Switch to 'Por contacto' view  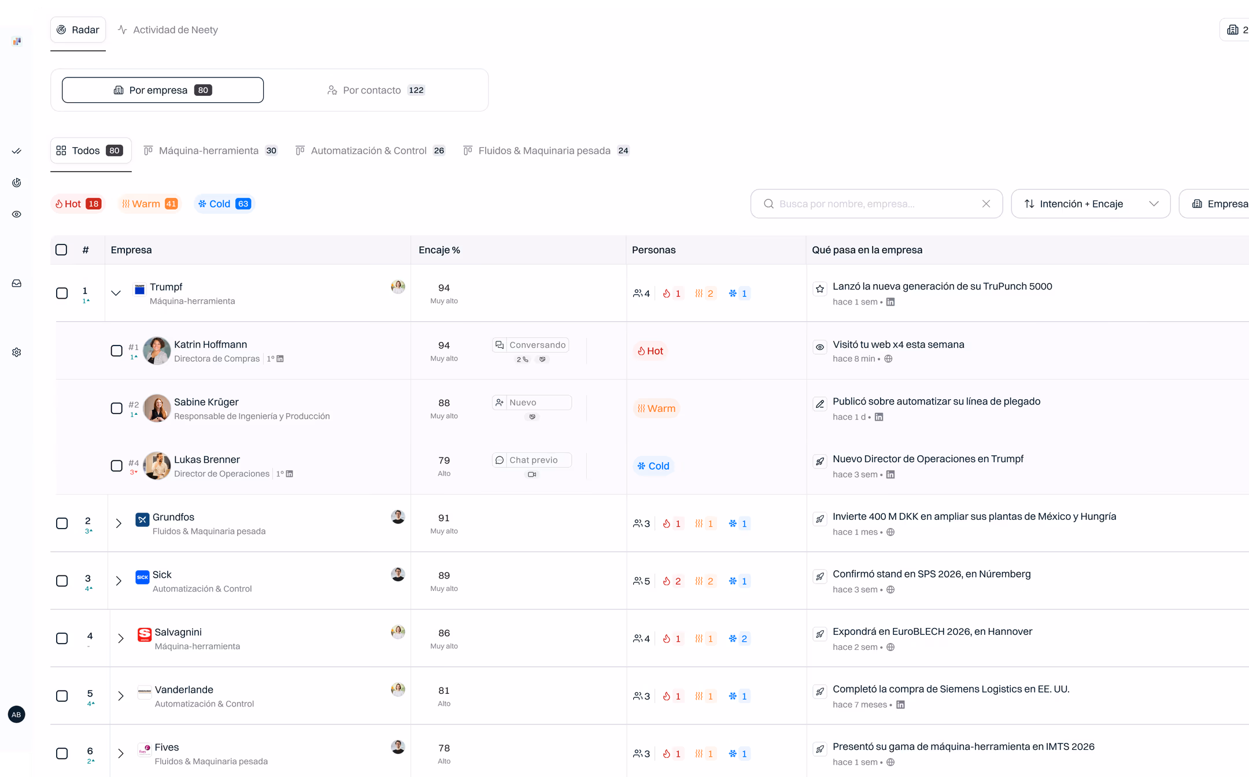click(376, 90)
